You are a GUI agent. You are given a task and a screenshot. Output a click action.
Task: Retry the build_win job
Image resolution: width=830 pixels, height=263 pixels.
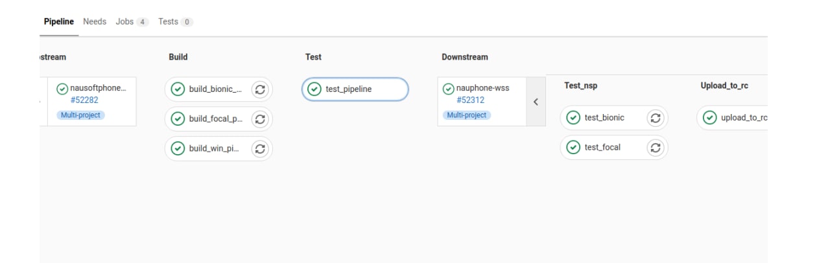(260, 149)
